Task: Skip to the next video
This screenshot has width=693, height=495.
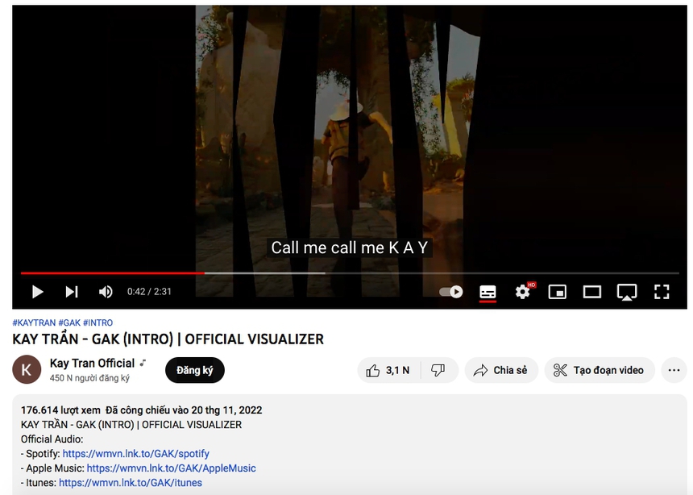Action: pyautogui.click(x=72, y=292)
